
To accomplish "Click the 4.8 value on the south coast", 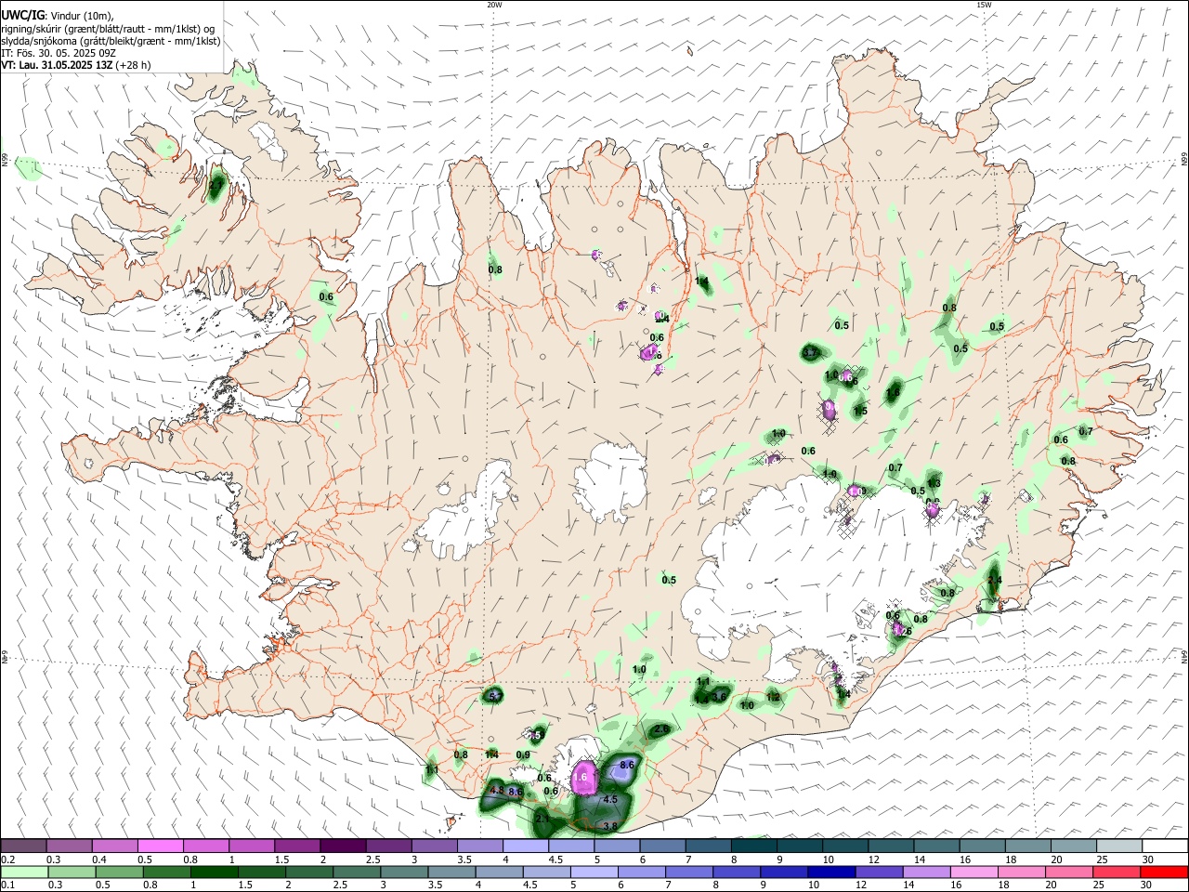I will [496, 791].
